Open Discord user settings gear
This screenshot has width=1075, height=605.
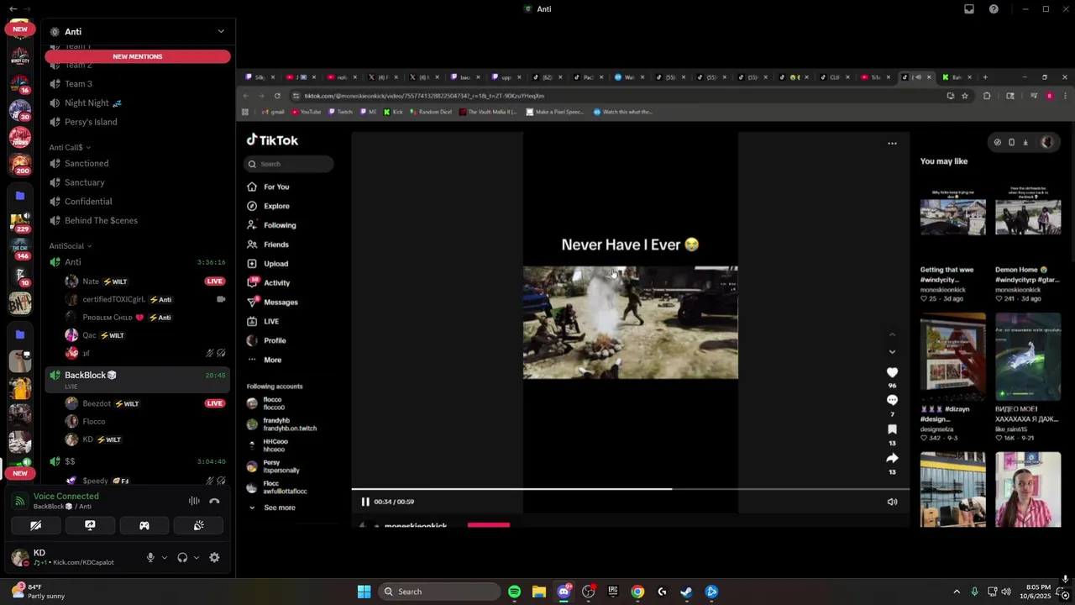214,557
